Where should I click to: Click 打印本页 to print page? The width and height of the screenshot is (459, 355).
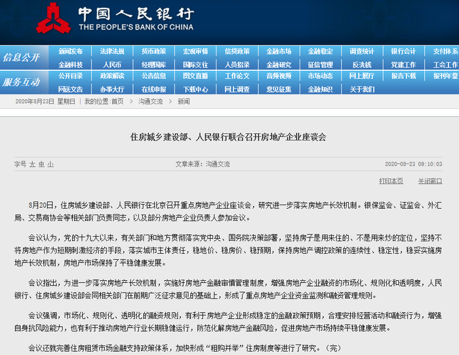[391, 180]
